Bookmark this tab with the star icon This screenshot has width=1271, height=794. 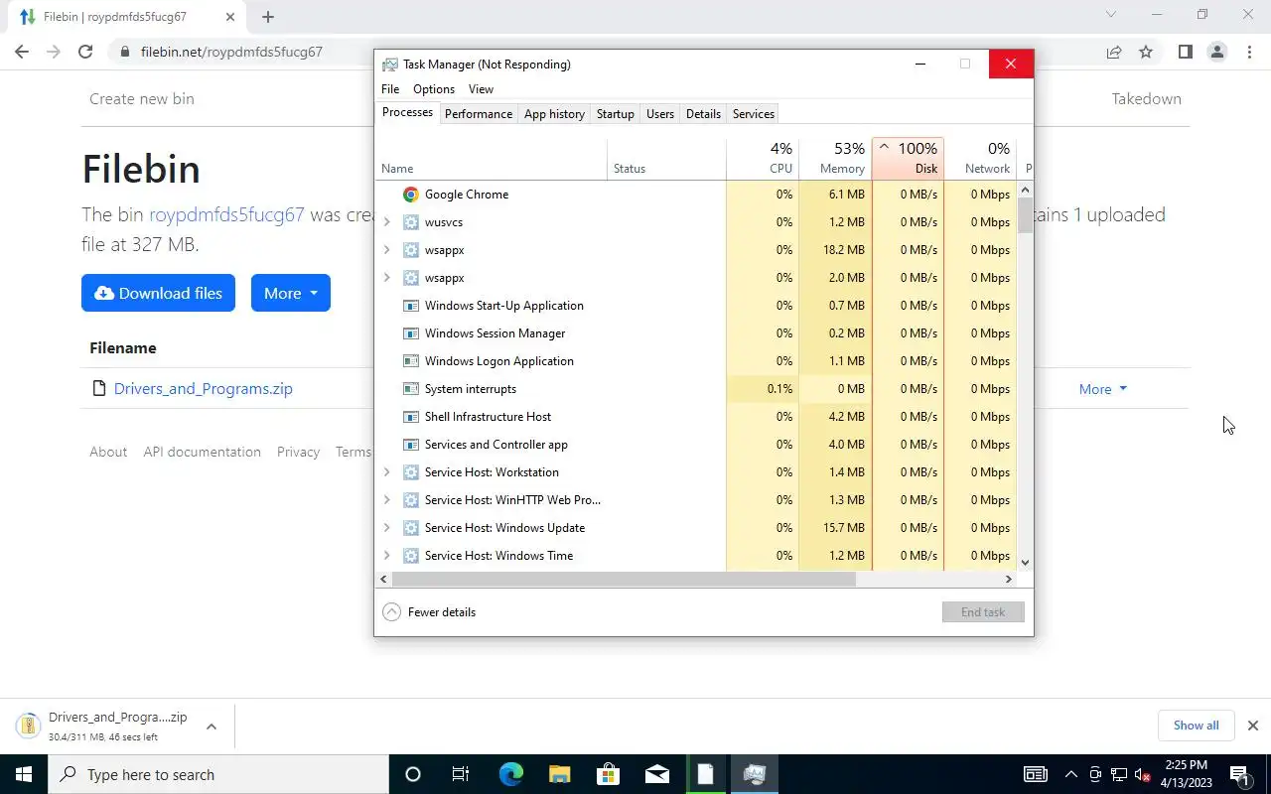(x=1146, y=52)
